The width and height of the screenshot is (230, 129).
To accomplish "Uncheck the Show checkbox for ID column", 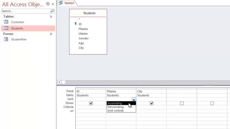I will pos(91,103).
